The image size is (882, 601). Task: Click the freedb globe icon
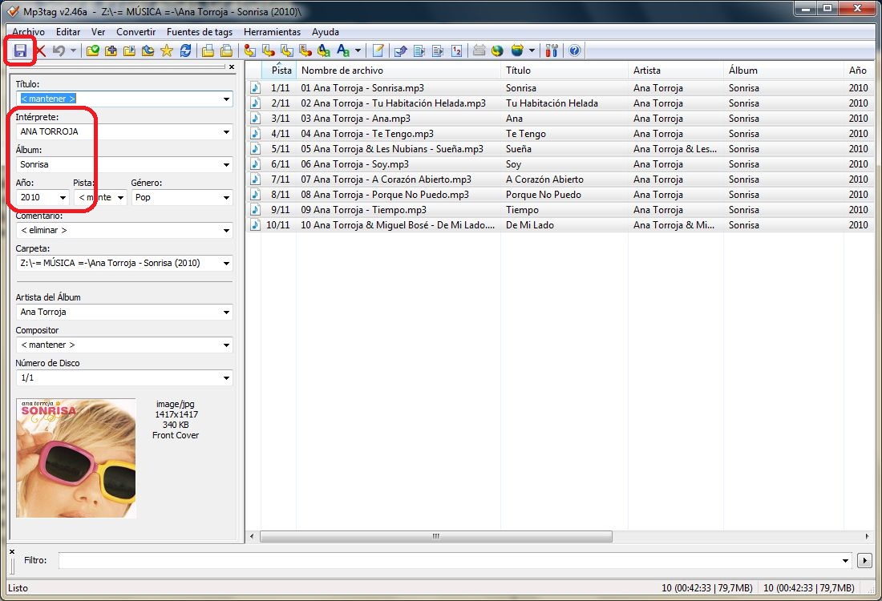pyautogui.click(x=496, y=50)
